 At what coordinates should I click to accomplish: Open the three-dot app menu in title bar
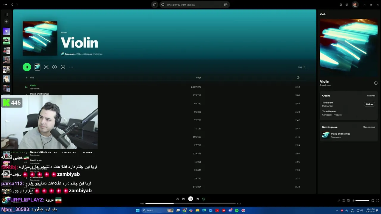click(x=5, y=5)
